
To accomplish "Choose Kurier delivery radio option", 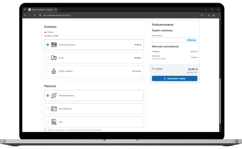I will [47, 58].
